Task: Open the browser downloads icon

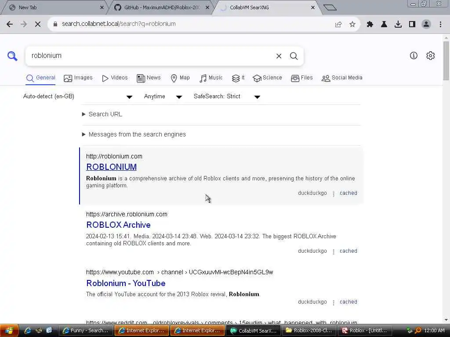Action: point(398,25)
